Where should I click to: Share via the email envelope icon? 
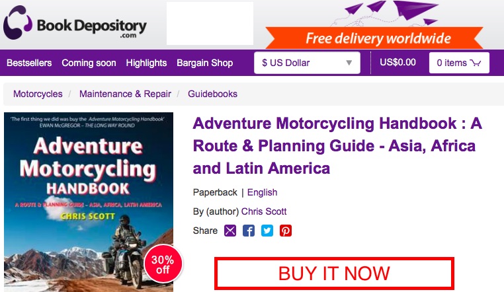230,231
